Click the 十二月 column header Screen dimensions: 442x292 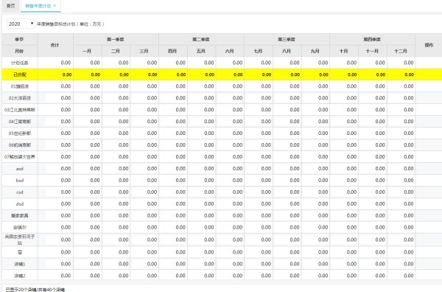[x=401, y=51]
